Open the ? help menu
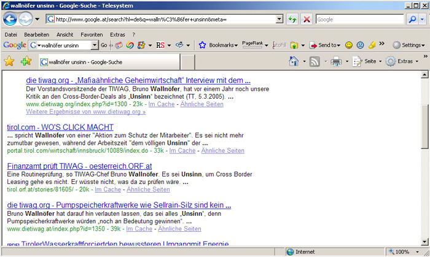Image resolution: width=430 pixels, height=257 pixels. 133,34
